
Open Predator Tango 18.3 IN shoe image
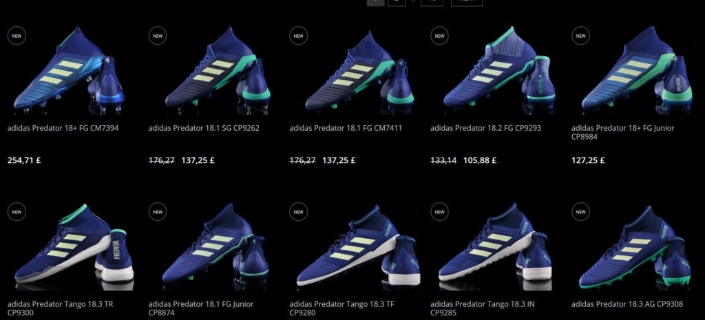(x=496, y=247)
